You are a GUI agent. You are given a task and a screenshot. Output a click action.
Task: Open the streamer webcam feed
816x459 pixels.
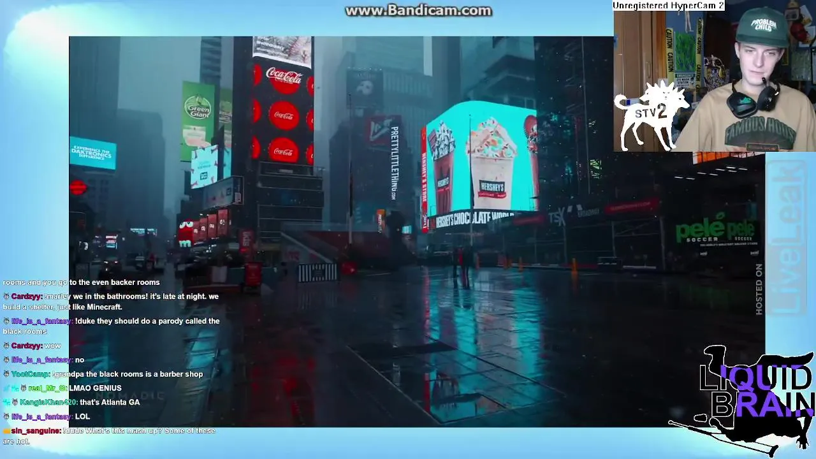(715, 82)
